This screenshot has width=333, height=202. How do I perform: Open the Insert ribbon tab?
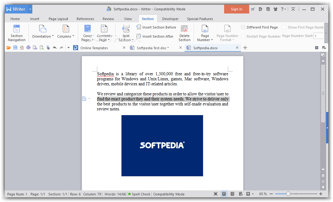pos(35,19)
